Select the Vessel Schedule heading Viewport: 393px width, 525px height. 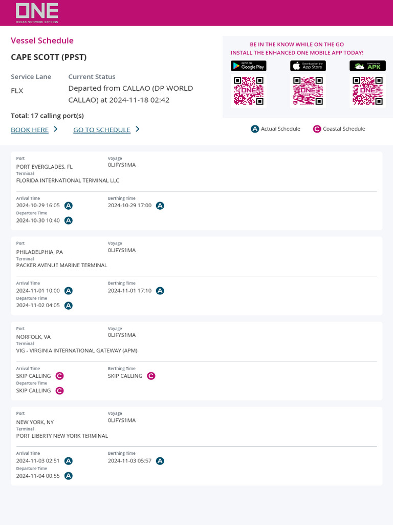click(x=42, y=41)
